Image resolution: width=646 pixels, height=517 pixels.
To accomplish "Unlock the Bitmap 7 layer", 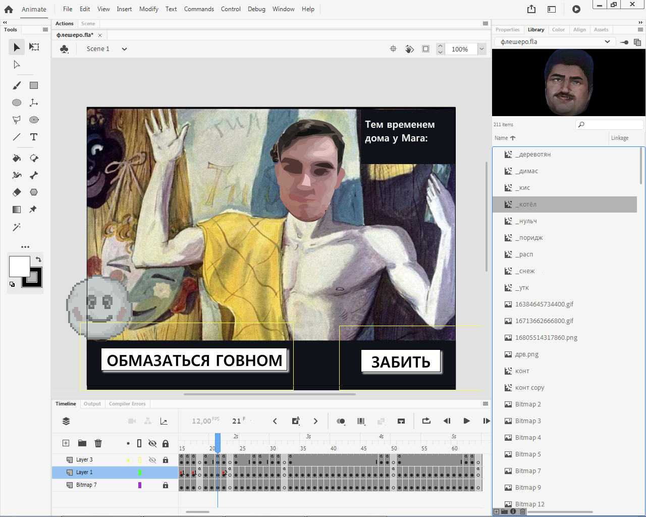I will click(x=166, y=485).
